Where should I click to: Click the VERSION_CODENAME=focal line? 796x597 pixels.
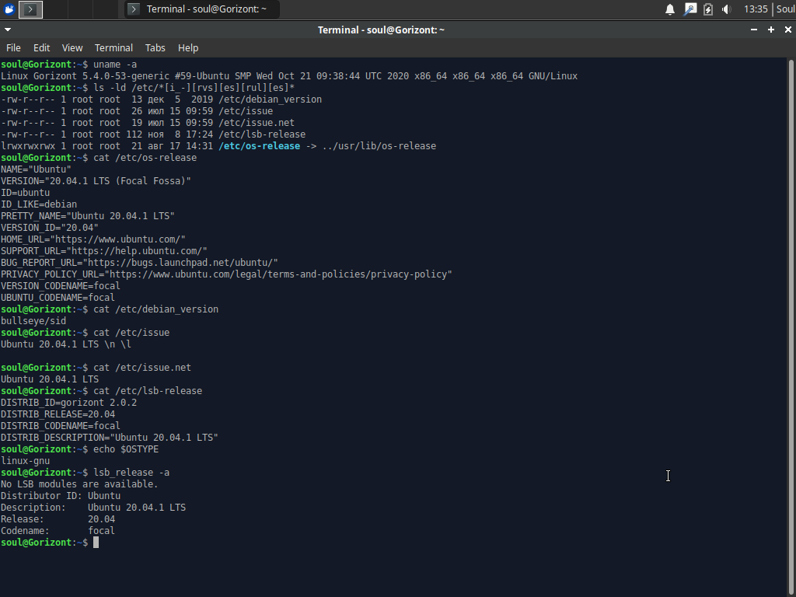click(61, 286)
